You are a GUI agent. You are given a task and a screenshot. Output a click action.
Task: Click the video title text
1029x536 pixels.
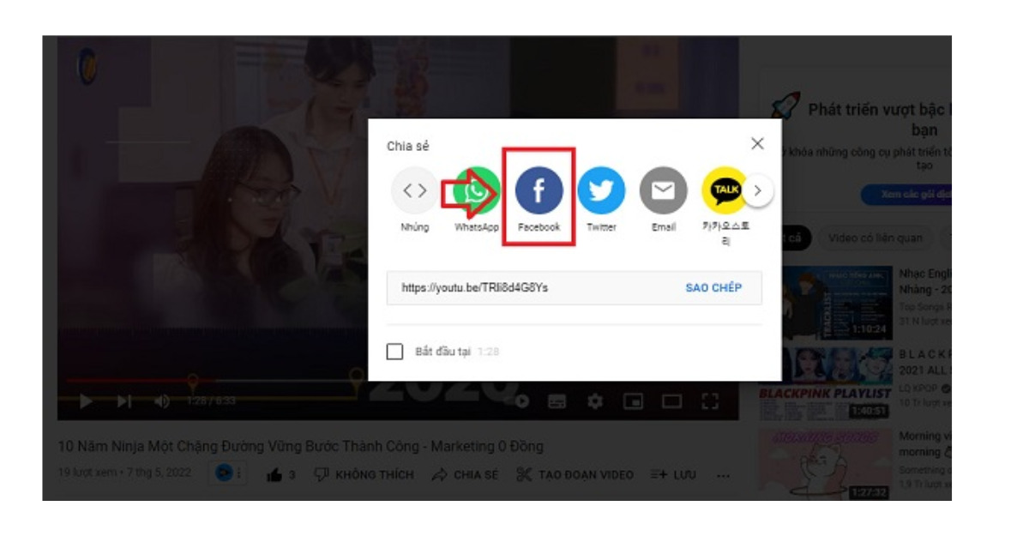point(300,447)
